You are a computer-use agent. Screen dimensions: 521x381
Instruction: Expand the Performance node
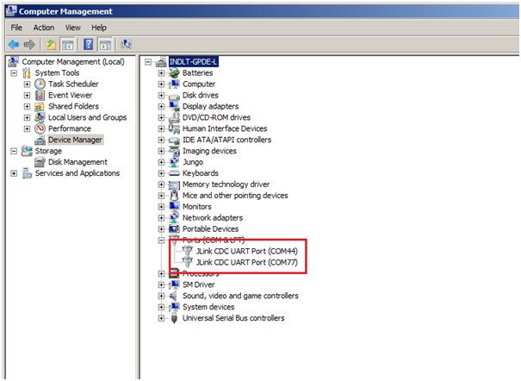[27, 128]
